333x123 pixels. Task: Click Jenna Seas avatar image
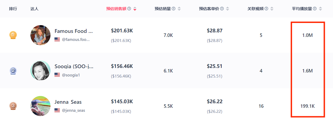40,106
